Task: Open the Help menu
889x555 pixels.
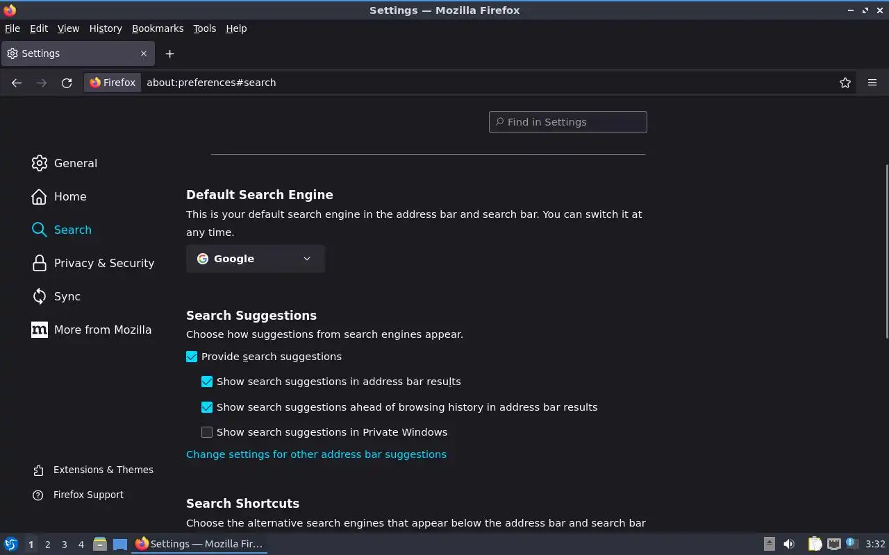Action: 236,28
